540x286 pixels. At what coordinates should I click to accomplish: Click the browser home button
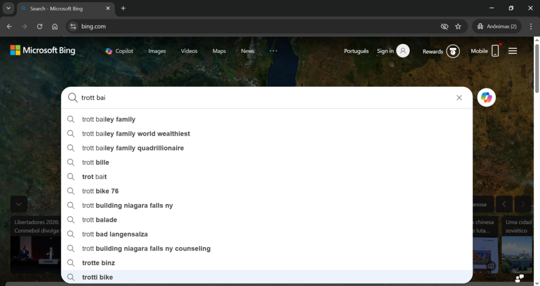point(55,26)
